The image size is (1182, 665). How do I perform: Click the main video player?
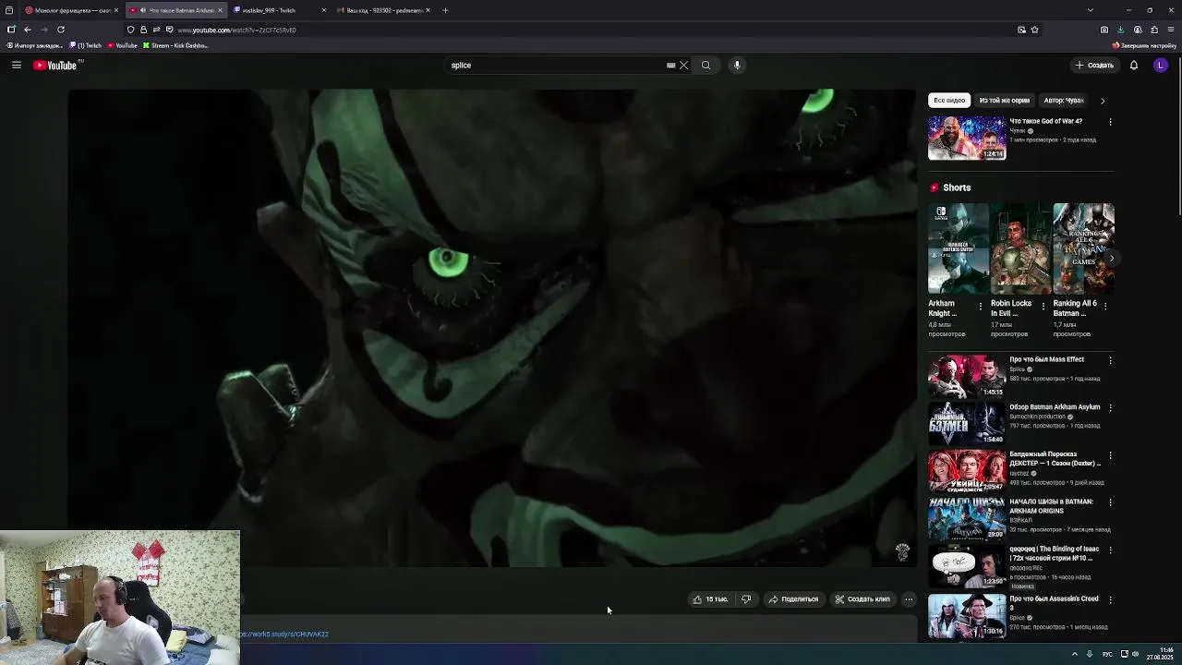tap(491, 328)
